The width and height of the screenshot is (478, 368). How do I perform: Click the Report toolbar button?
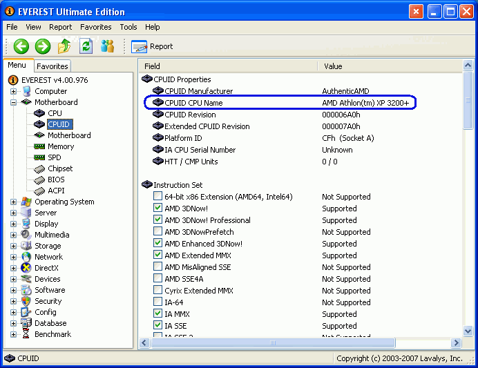point(152,46)
